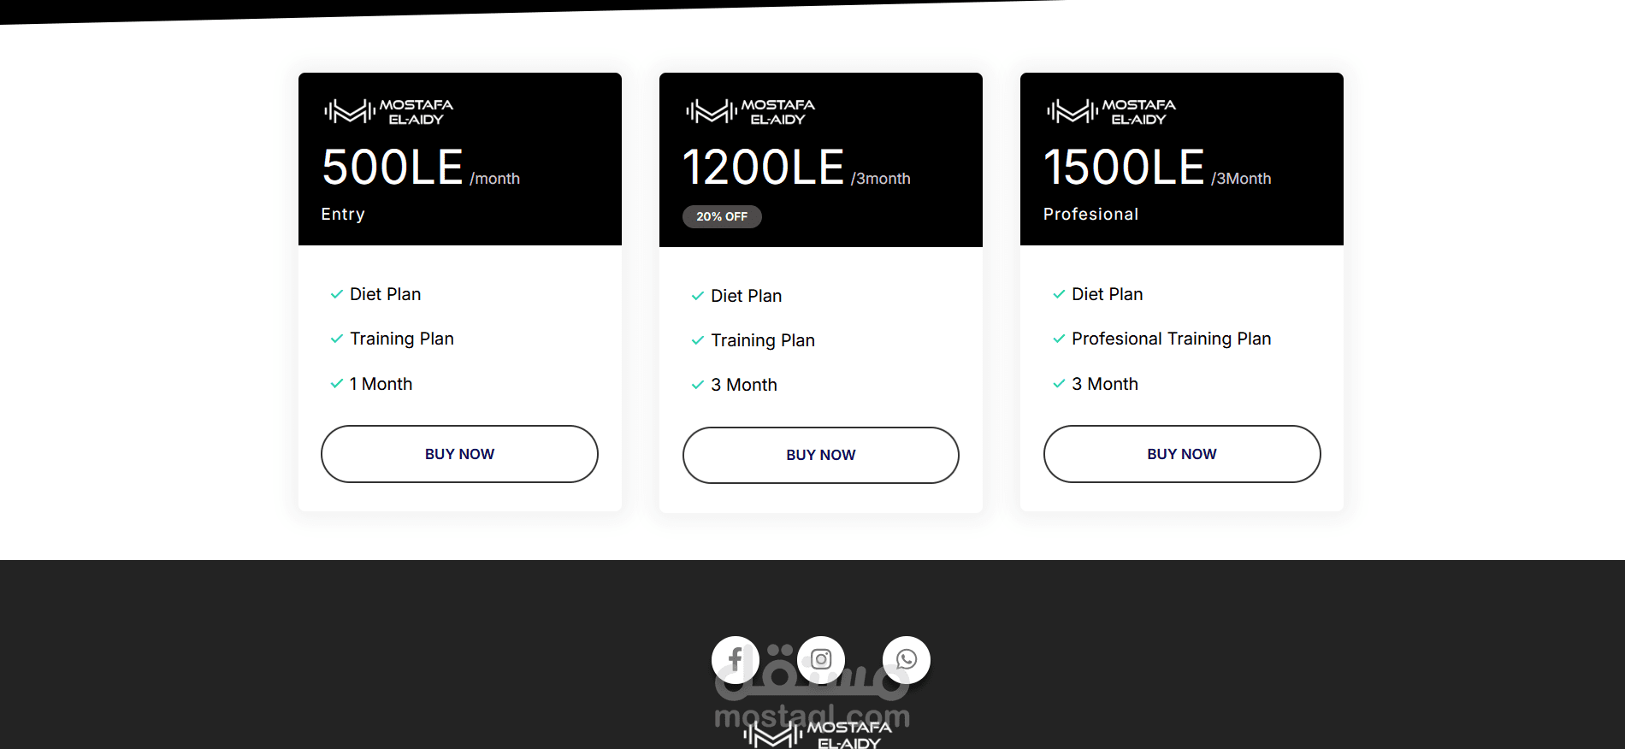
Task: Click the checkmark beside 1 Month
Action: tap(336, 384)
